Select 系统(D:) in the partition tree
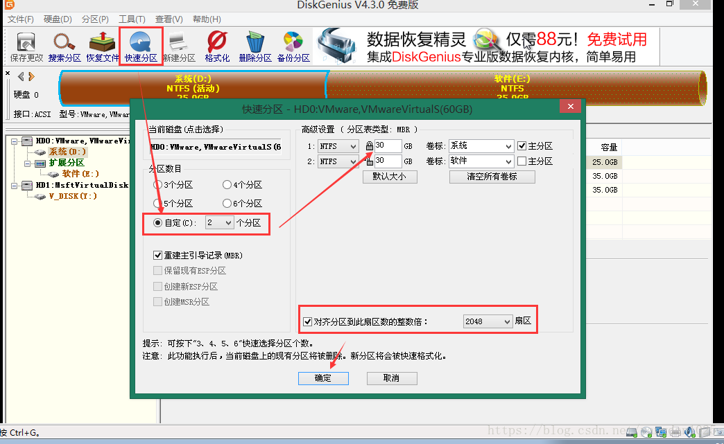724x444 pixels. click(67, 152)
